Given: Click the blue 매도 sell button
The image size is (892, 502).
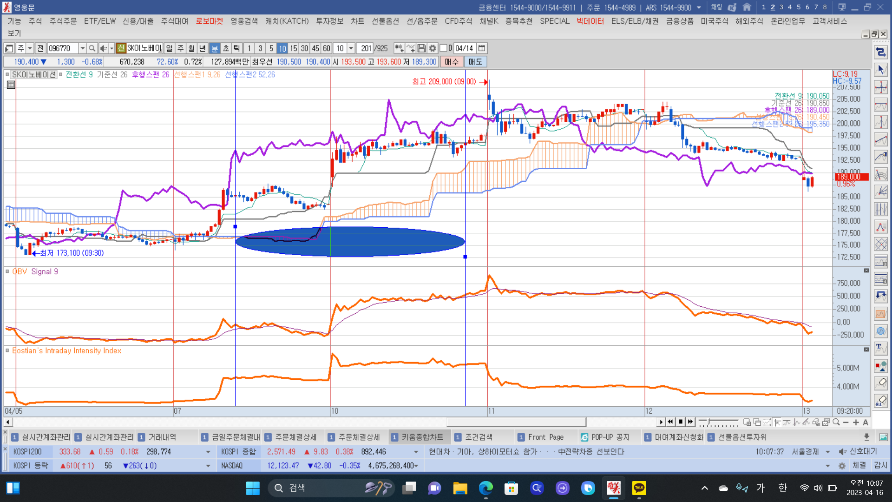Looking at the screenshot, I should [x=475, y=62].
